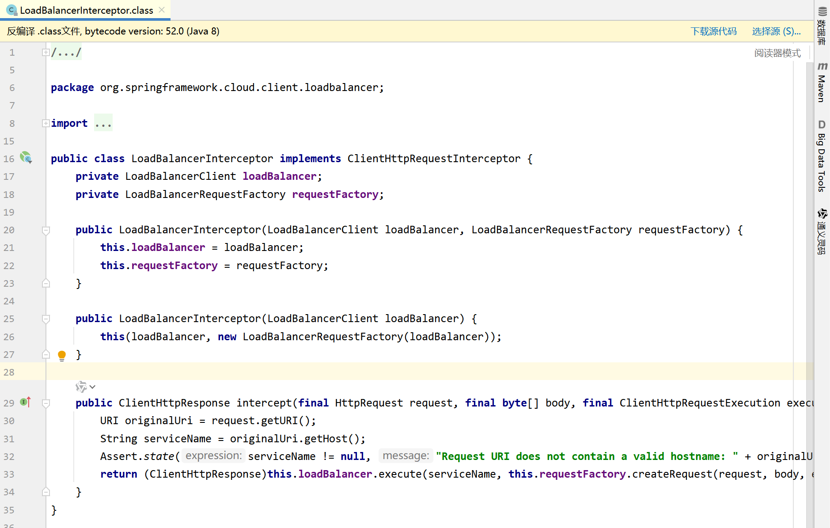Click the loadBalancer field on line 17

[280, 176]
